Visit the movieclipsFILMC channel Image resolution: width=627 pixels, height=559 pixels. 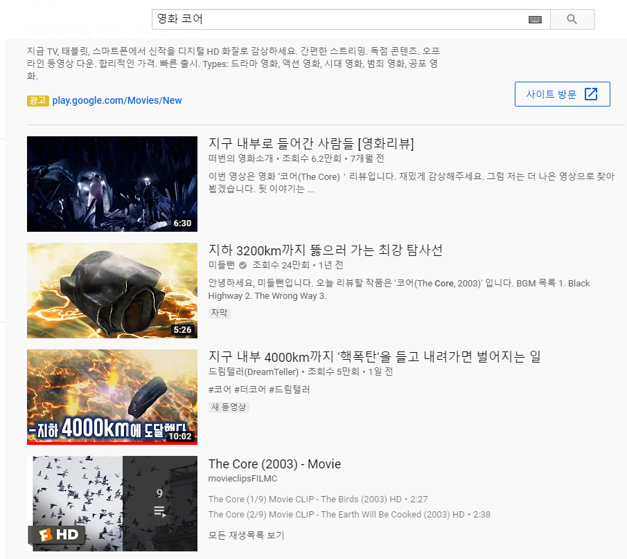pos(242,478)
